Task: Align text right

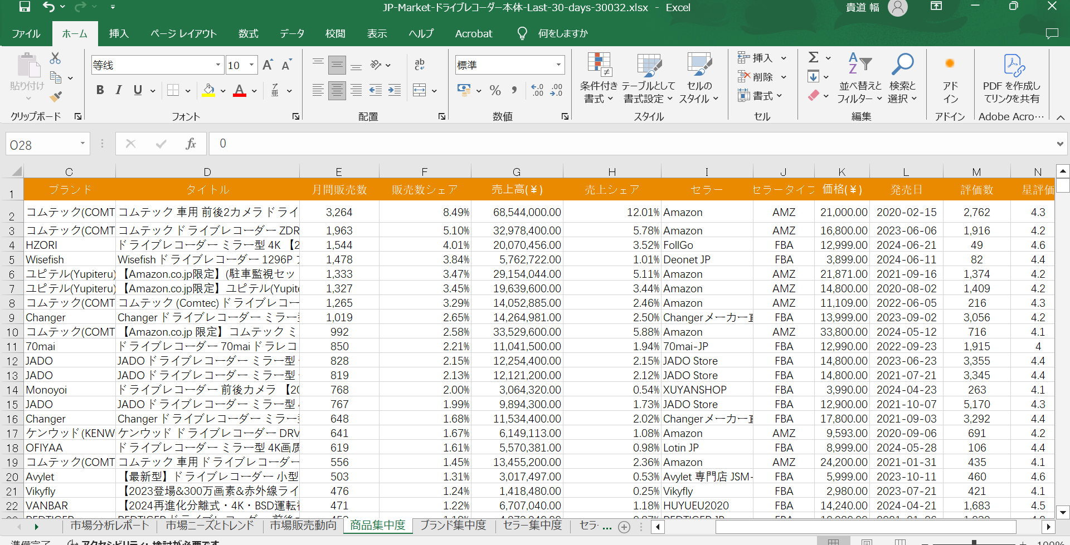Action: click(x=356, y=90)
